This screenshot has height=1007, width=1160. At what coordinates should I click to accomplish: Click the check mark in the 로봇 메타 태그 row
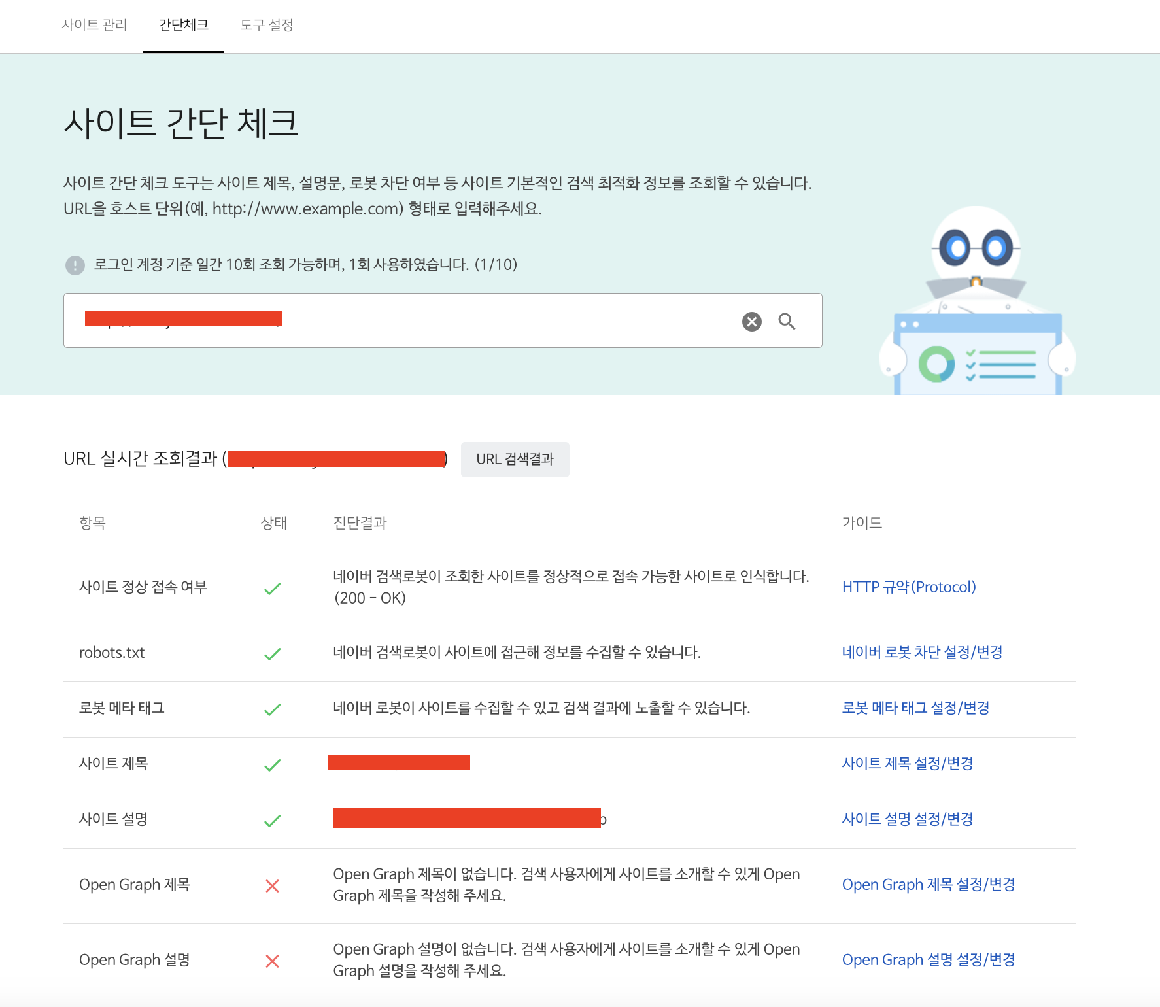272,709
